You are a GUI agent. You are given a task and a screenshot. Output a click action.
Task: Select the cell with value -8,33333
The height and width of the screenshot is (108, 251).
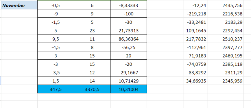pyautogui.click(x=129, y=5)
